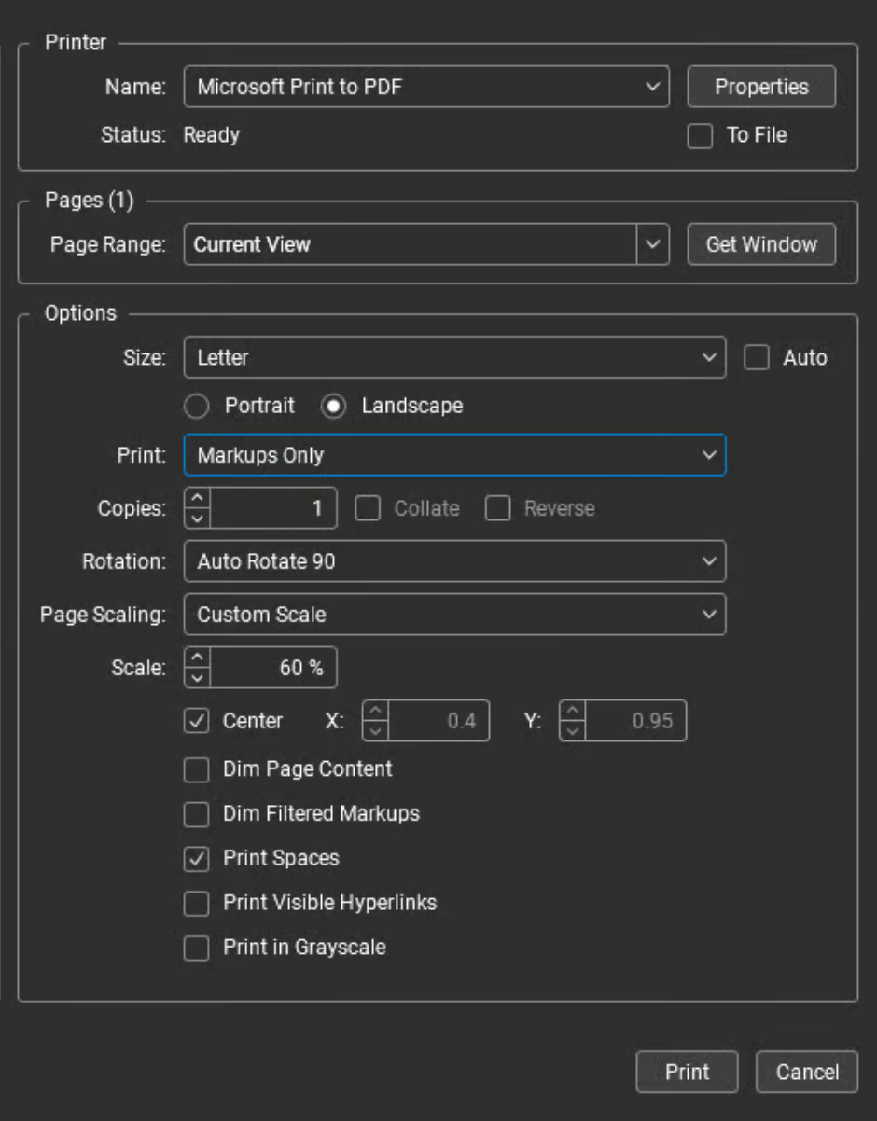Uncheck the Center option
This screenshot has width=877, height=1121.
(x=196, y=720)
